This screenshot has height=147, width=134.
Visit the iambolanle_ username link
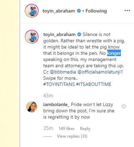click(56, 105)
